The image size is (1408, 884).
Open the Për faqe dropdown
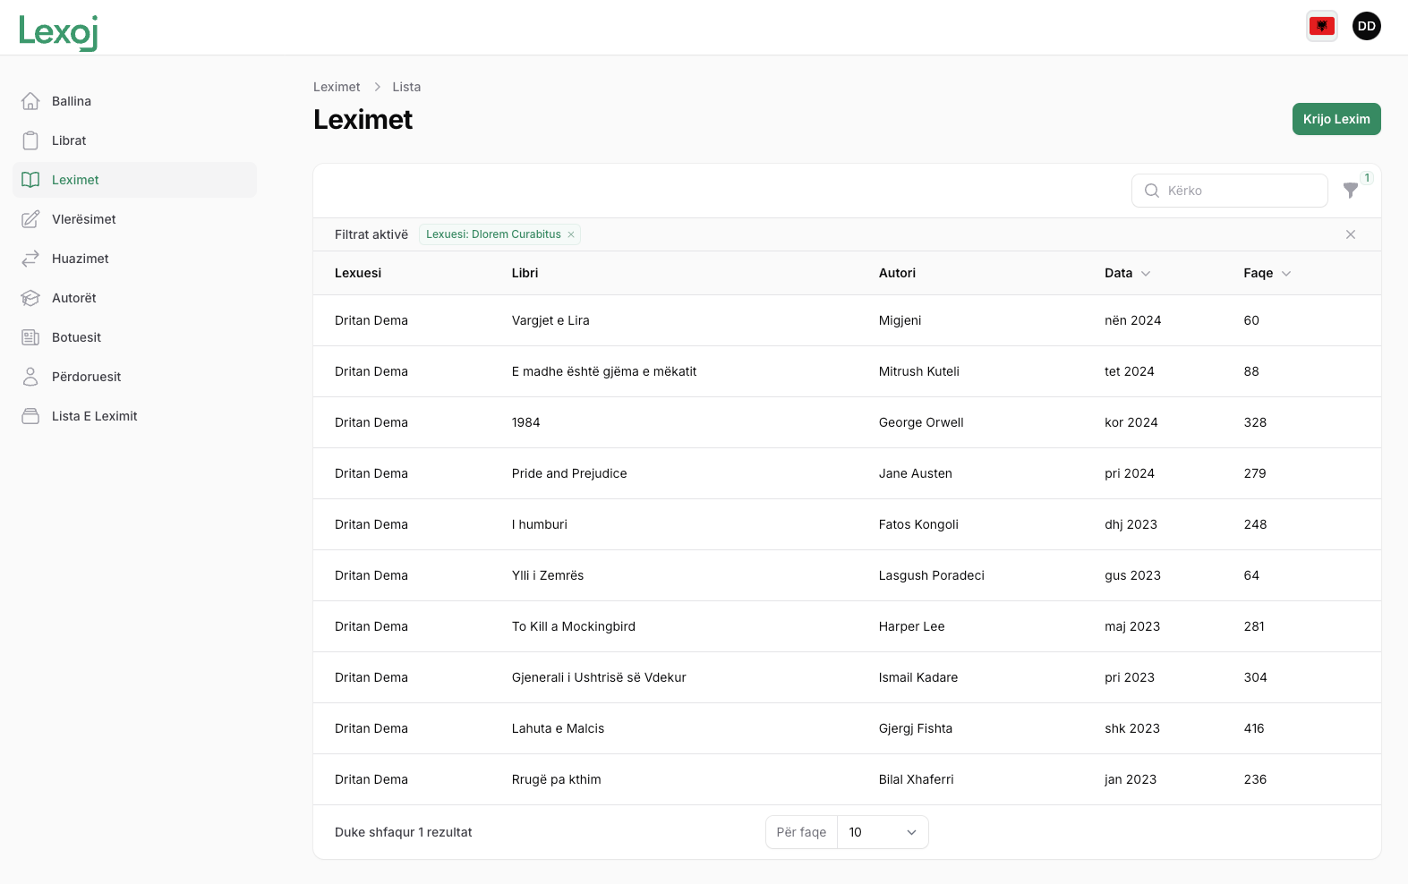click(882, 832)
